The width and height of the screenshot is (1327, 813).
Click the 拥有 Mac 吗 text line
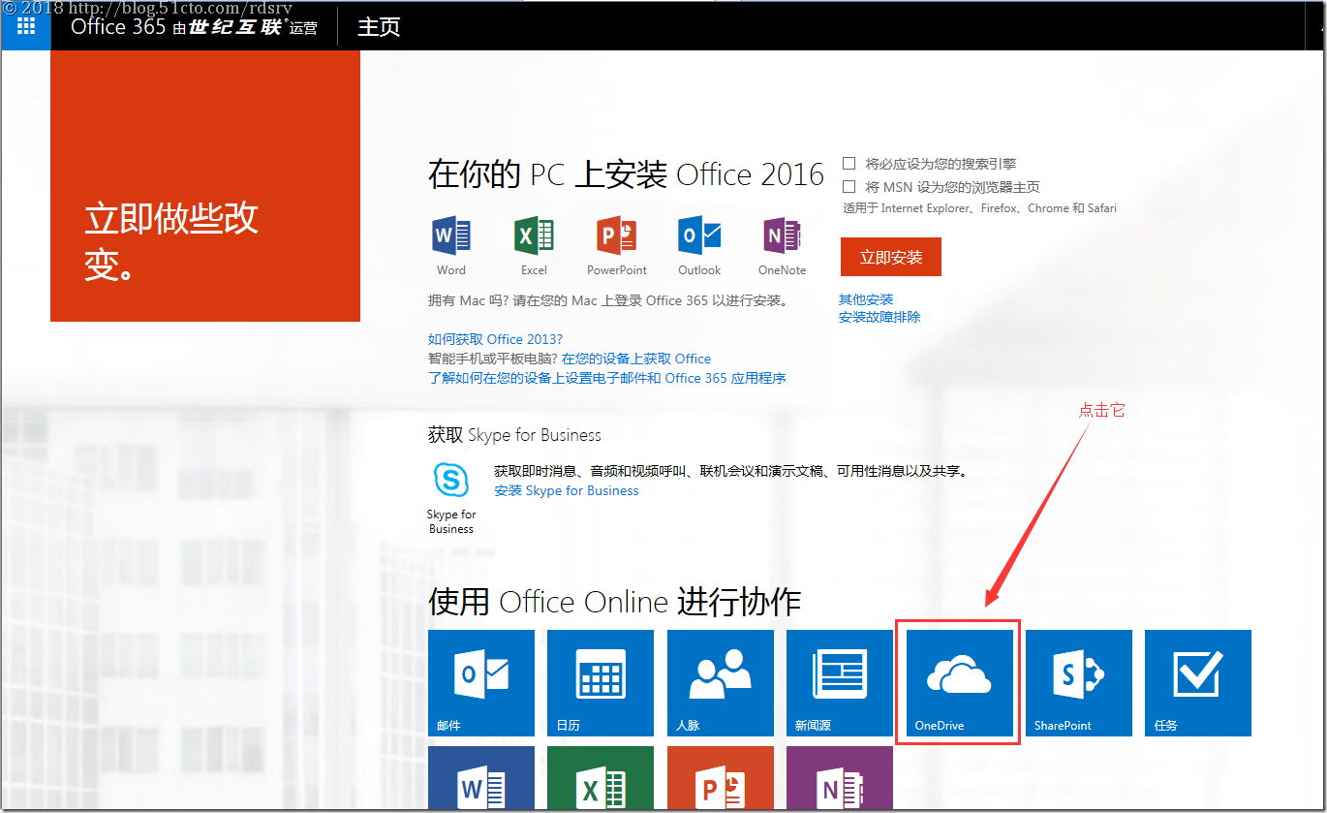608,300
